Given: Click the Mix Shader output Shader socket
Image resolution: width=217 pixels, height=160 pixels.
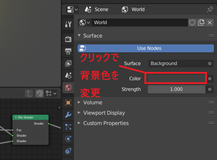Looking at the screenshot, I should 48,124.
